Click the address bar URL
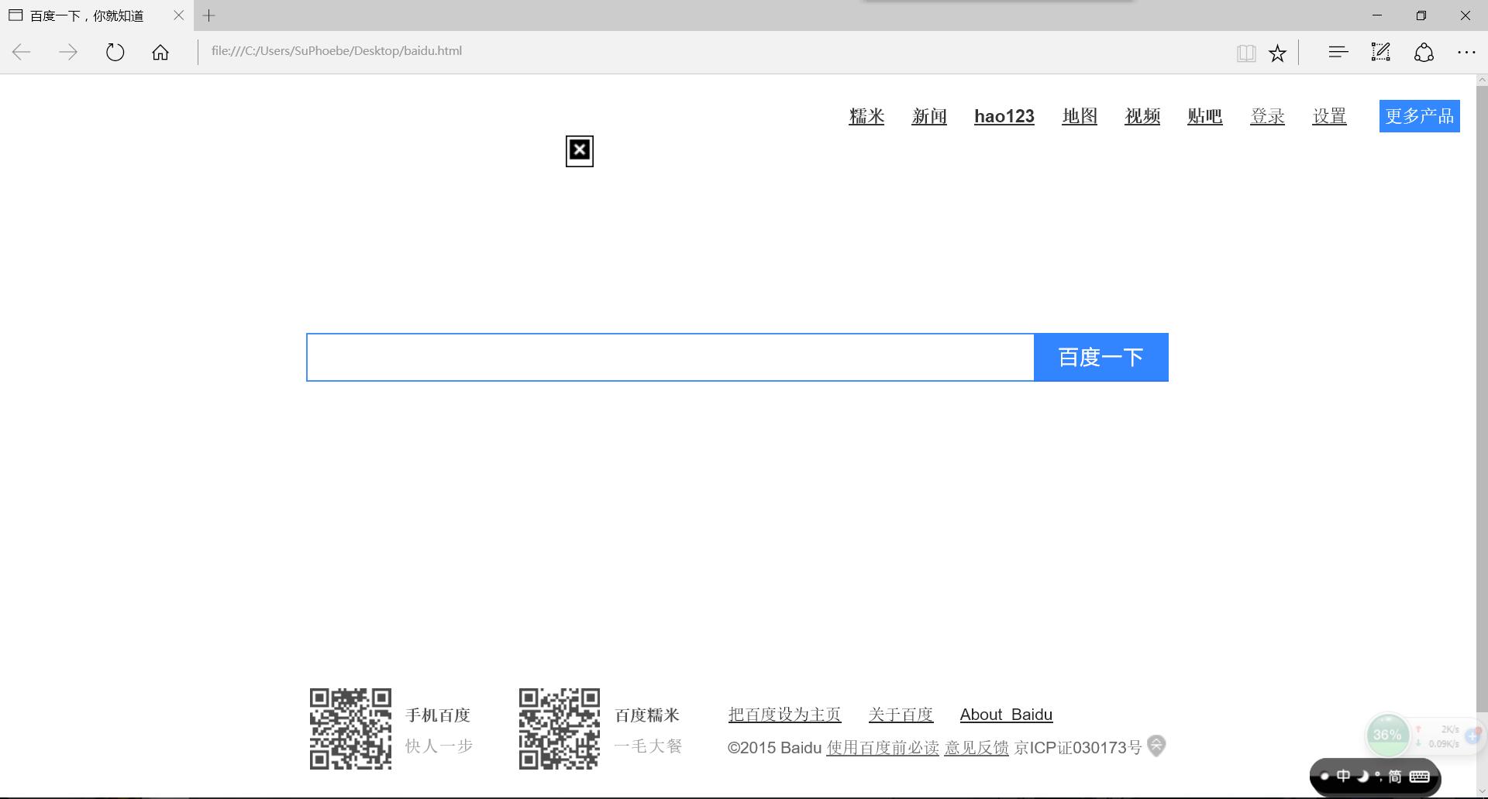Viewport: 1488px width, 799px height. pos(336,51)
